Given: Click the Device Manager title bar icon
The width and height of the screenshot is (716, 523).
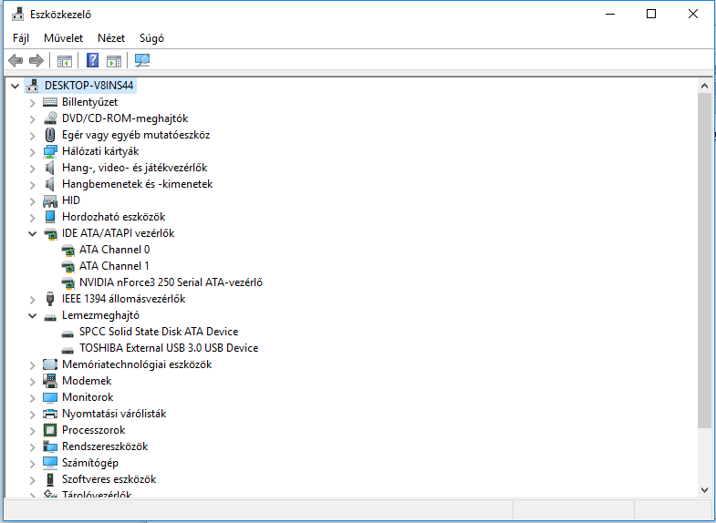Looking at the screenshot, I should click(x=18, y=15).
